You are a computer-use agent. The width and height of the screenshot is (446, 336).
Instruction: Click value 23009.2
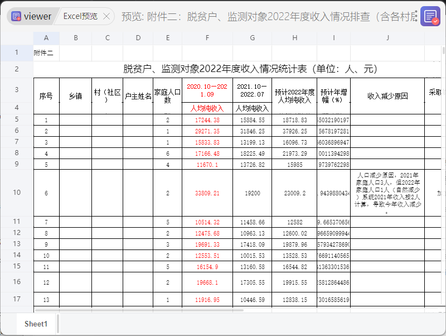tap(294, 193)
